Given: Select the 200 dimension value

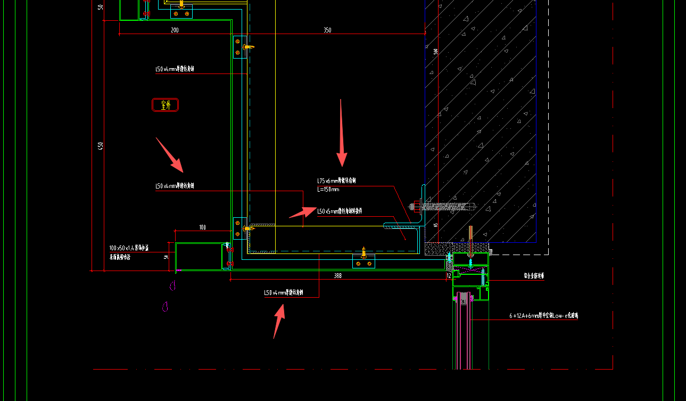Looking at the screenshot, I should [x=175, y=30].
